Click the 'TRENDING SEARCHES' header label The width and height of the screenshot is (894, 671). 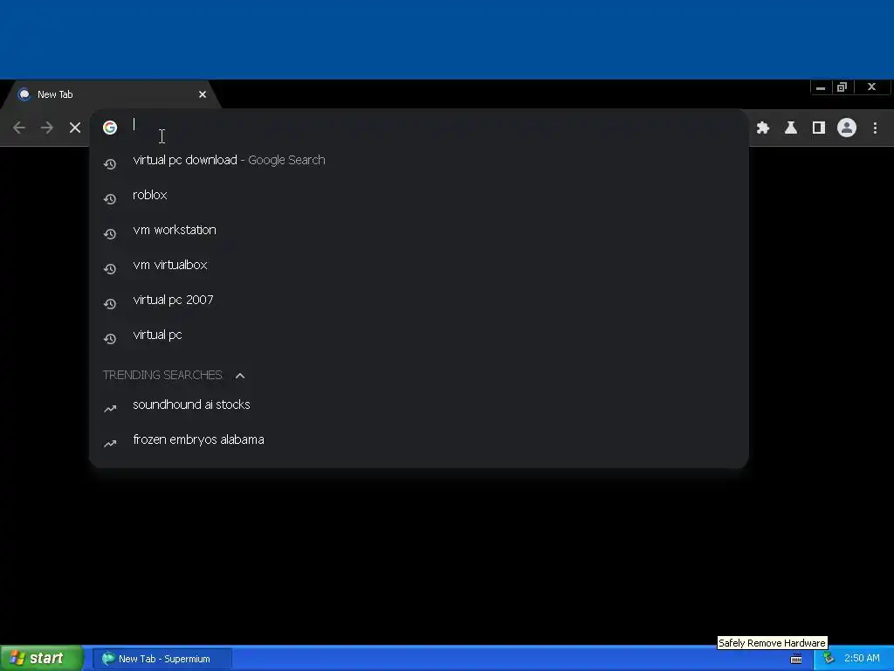[x=162, y=376]
